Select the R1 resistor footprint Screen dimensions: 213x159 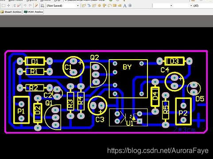click(x=35, y=72)
